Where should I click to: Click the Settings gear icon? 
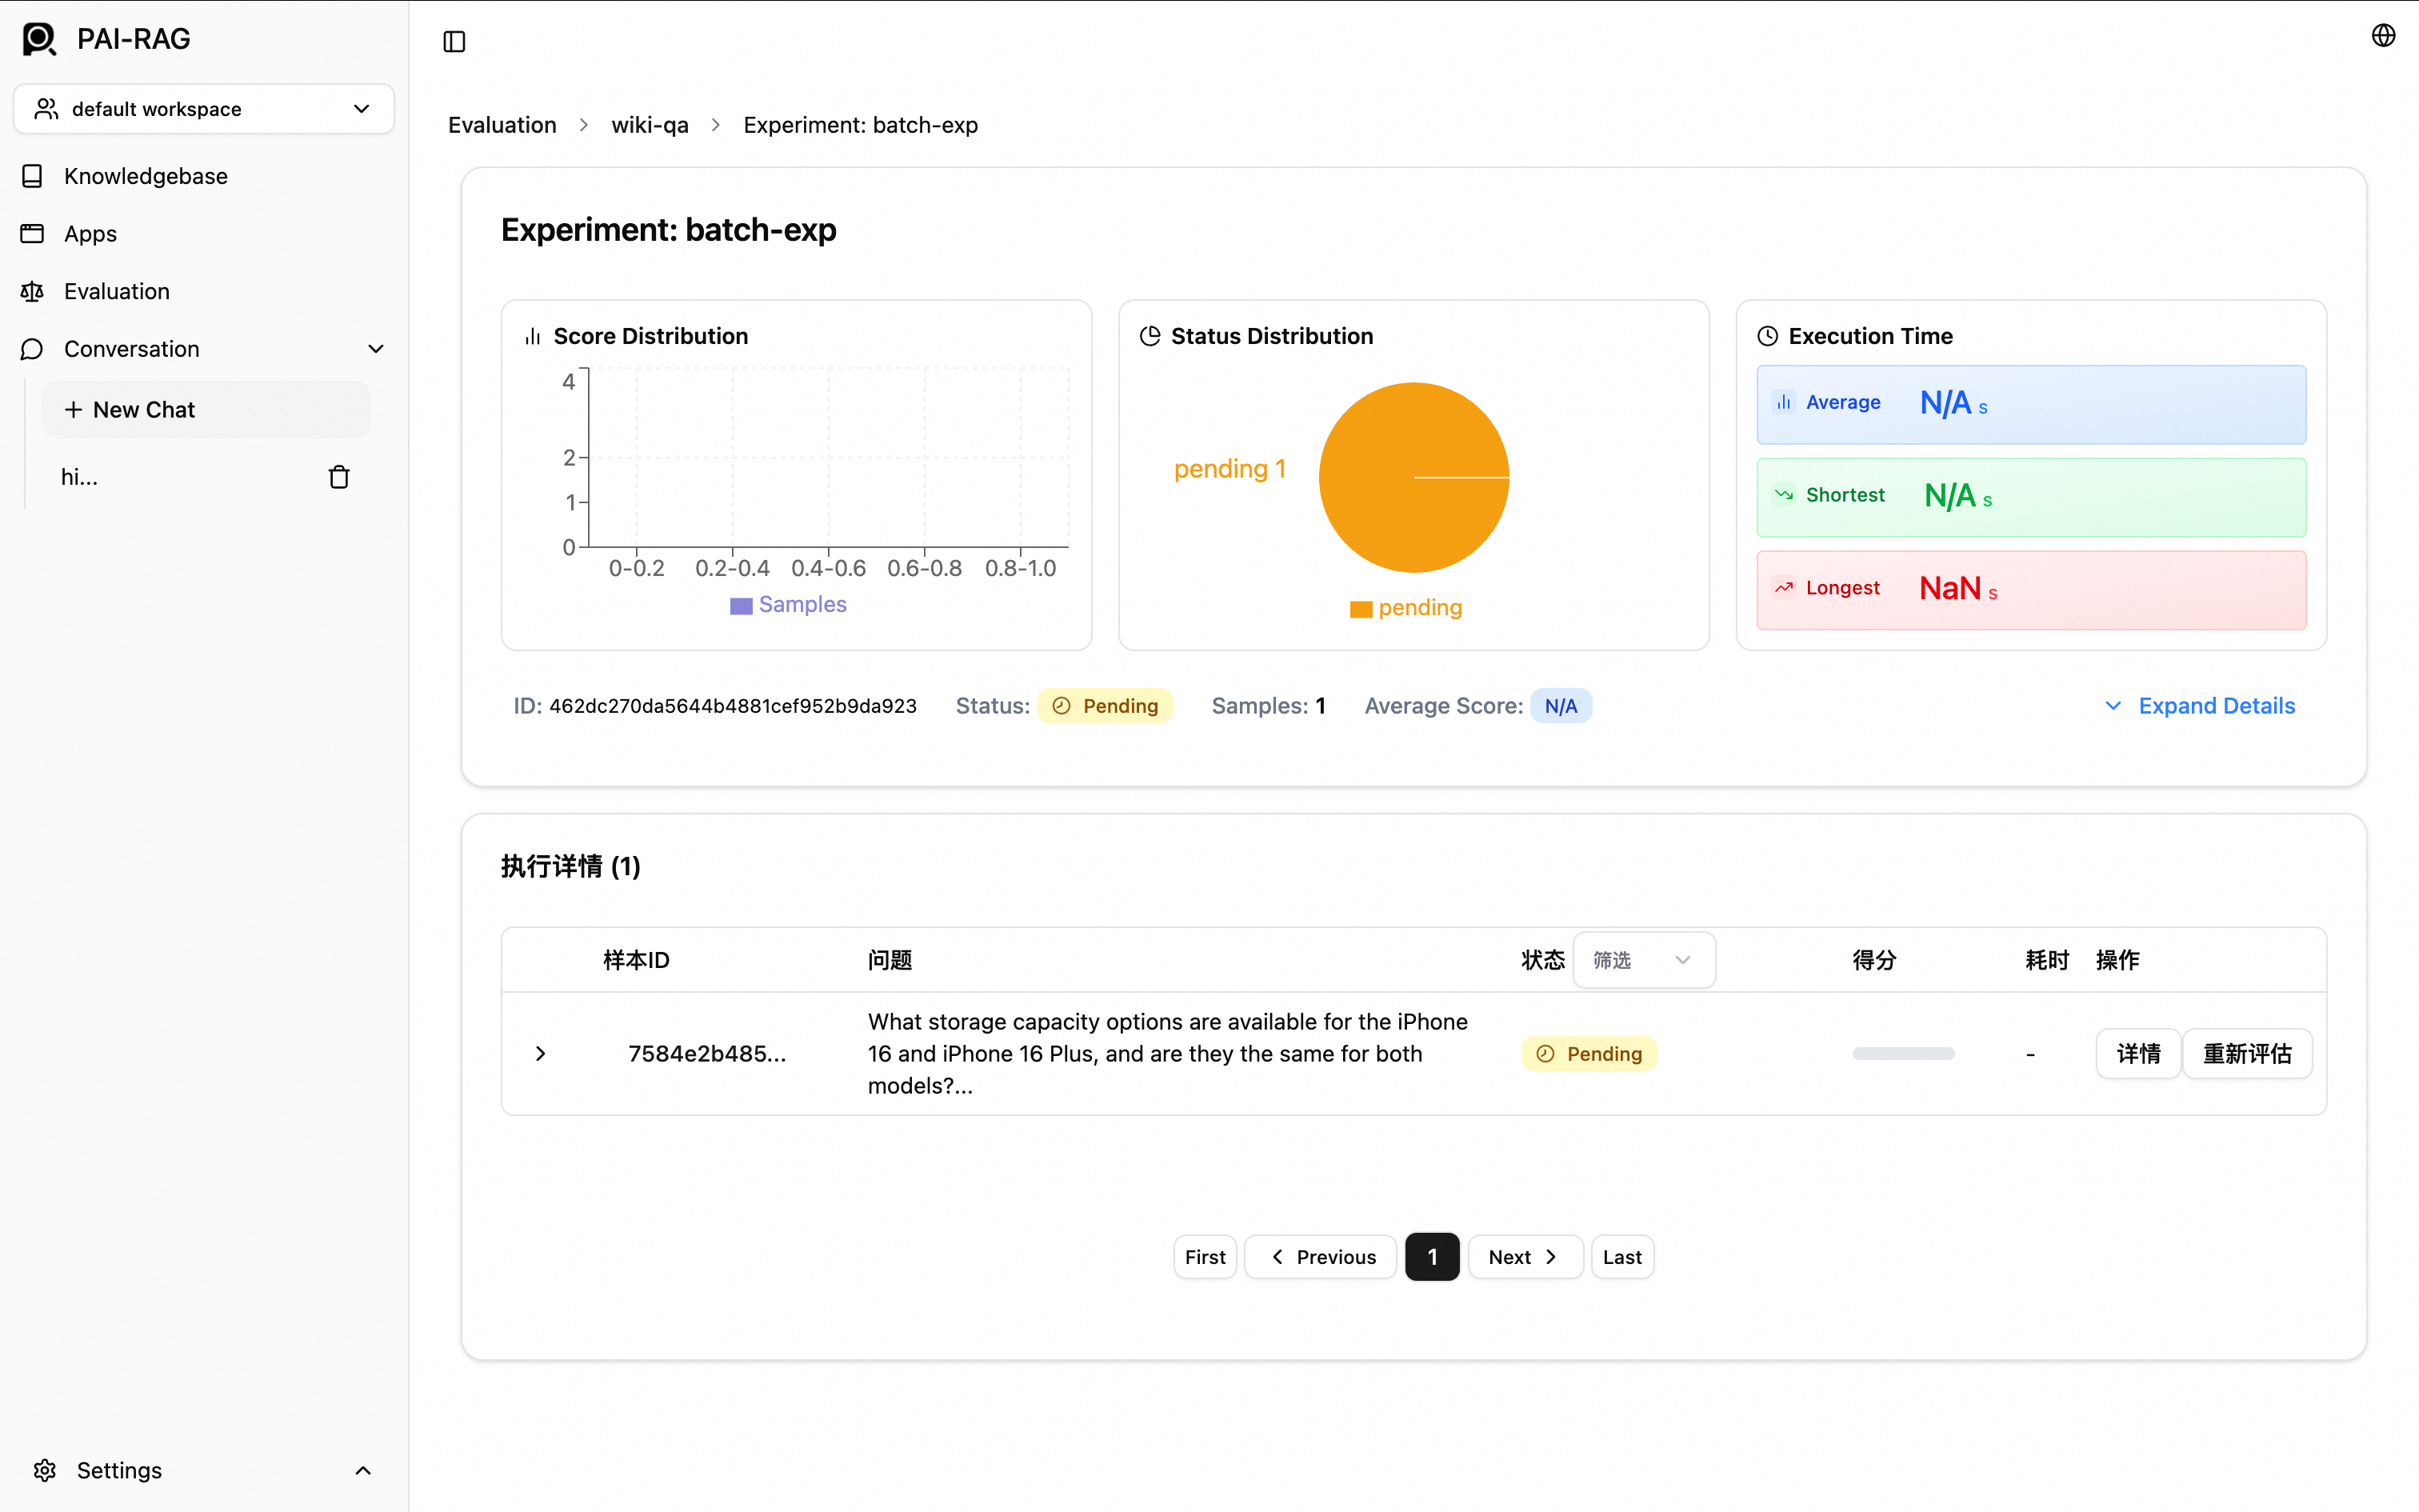(x=45, y=1469)
